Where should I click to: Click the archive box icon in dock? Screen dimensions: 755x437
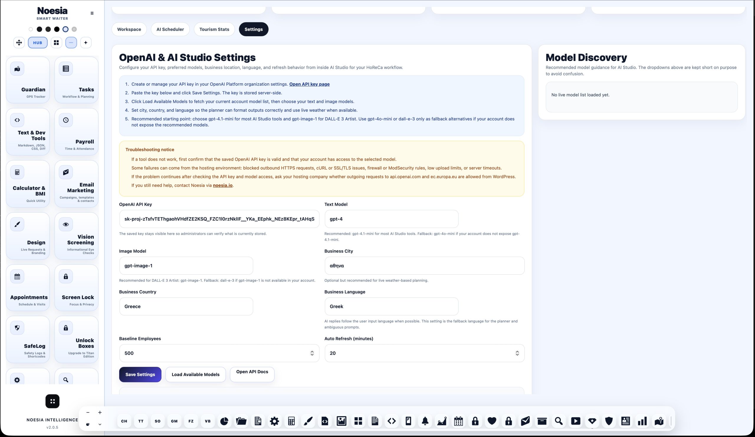pos(542,421)
